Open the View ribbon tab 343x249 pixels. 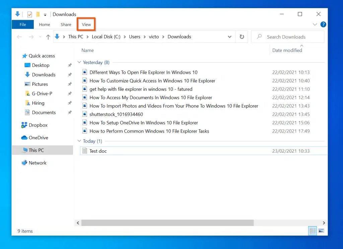click(x=86, y=24)
